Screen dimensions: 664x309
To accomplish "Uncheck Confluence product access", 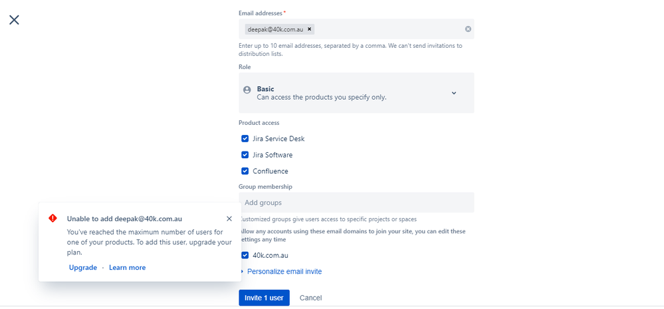I will pos(245,171).
